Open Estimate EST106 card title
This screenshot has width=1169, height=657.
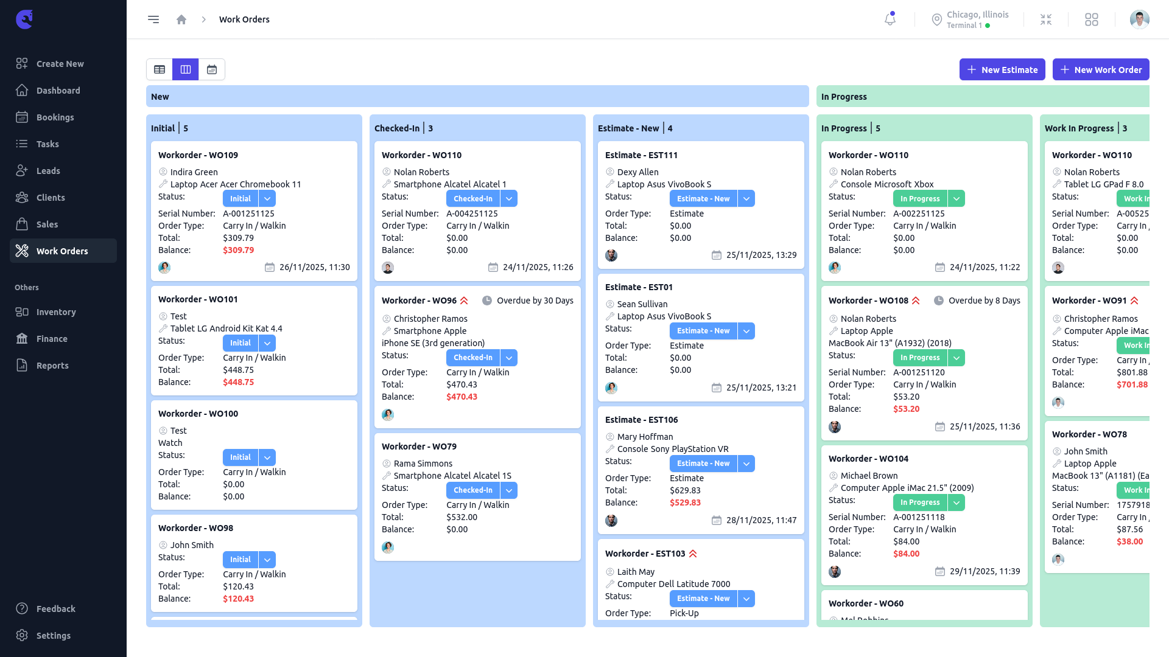[x=641, y=420]
